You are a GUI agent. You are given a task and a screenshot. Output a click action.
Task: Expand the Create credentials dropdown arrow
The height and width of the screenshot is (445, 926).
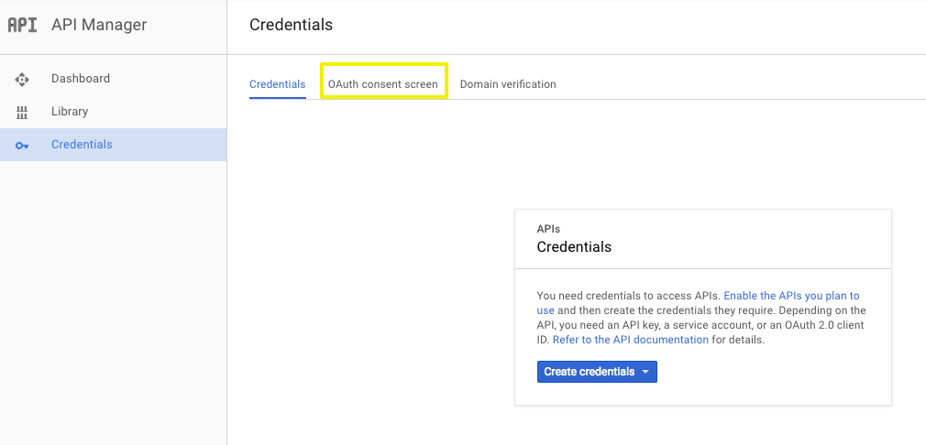(645, 372)
